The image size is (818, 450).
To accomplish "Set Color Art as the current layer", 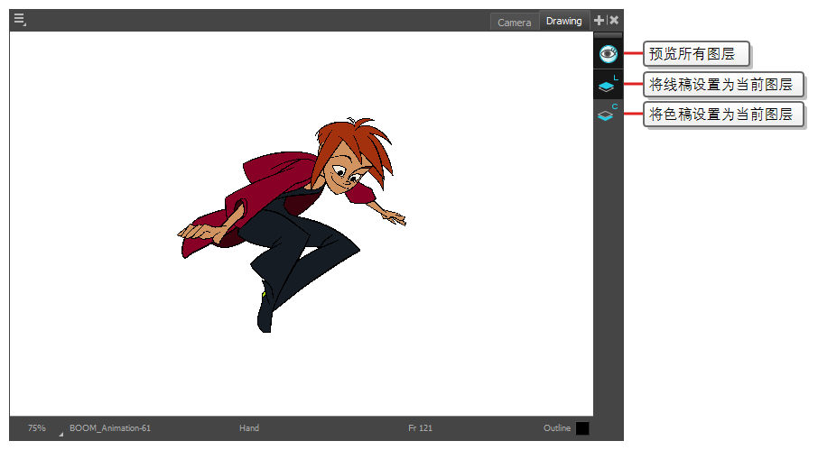I will (x=607, y=115).
